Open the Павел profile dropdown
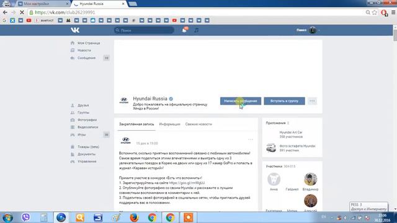The height and width of the screenshot is (223, 397). point(308,30)
